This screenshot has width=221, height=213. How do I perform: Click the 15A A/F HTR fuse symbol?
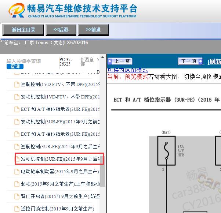click(x=166, y=151)
